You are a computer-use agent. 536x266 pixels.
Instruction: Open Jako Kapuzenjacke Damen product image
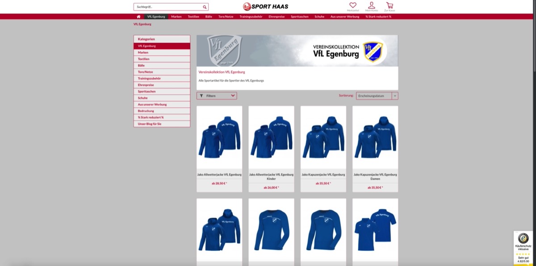point(375,137)
